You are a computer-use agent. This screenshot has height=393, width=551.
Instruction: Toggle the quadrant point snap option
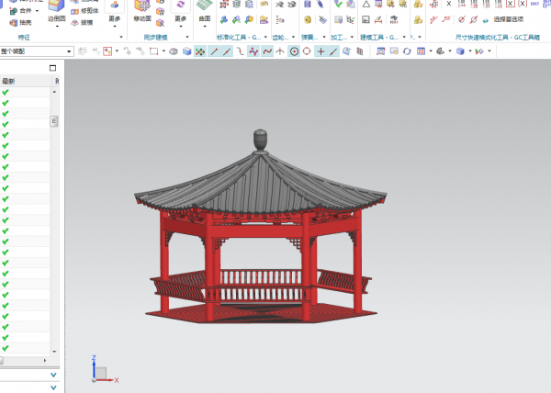(307, 51)
